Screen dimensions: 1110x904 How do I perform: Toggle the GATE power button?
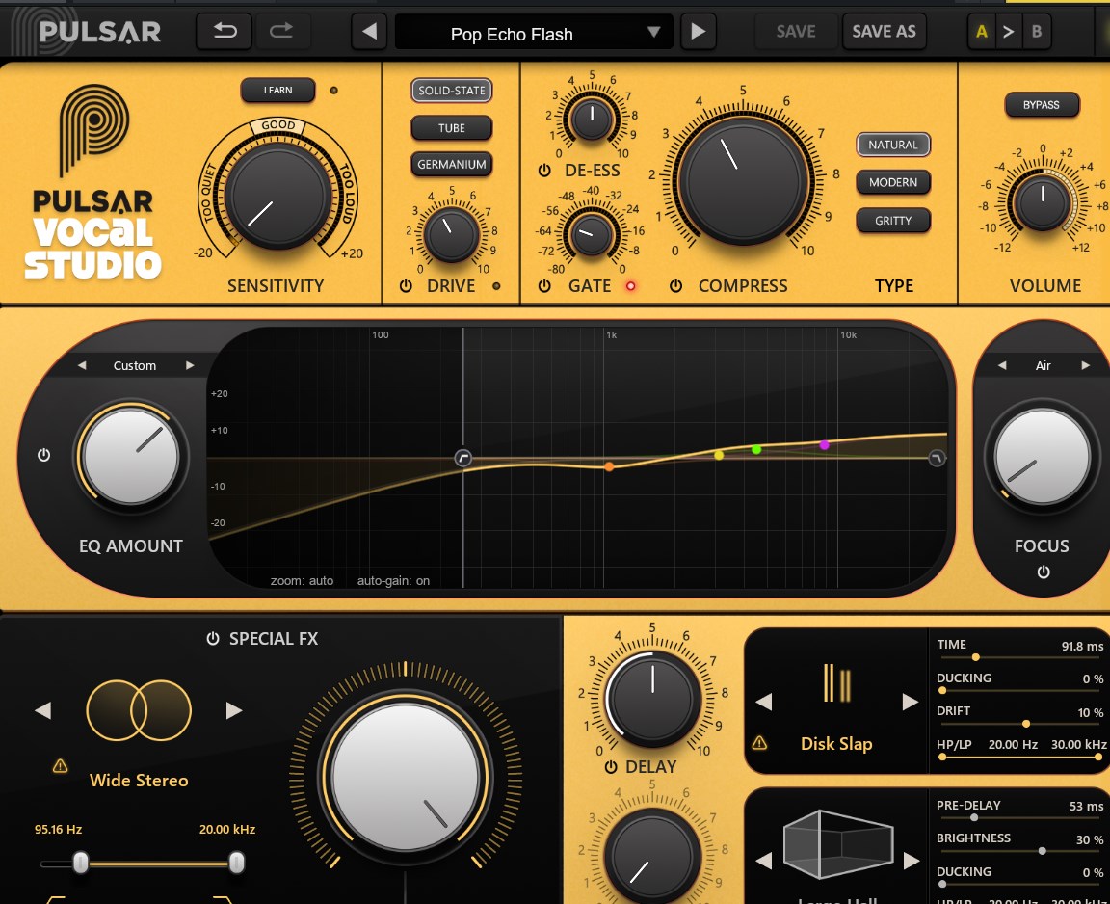click(x=544, y=286)
